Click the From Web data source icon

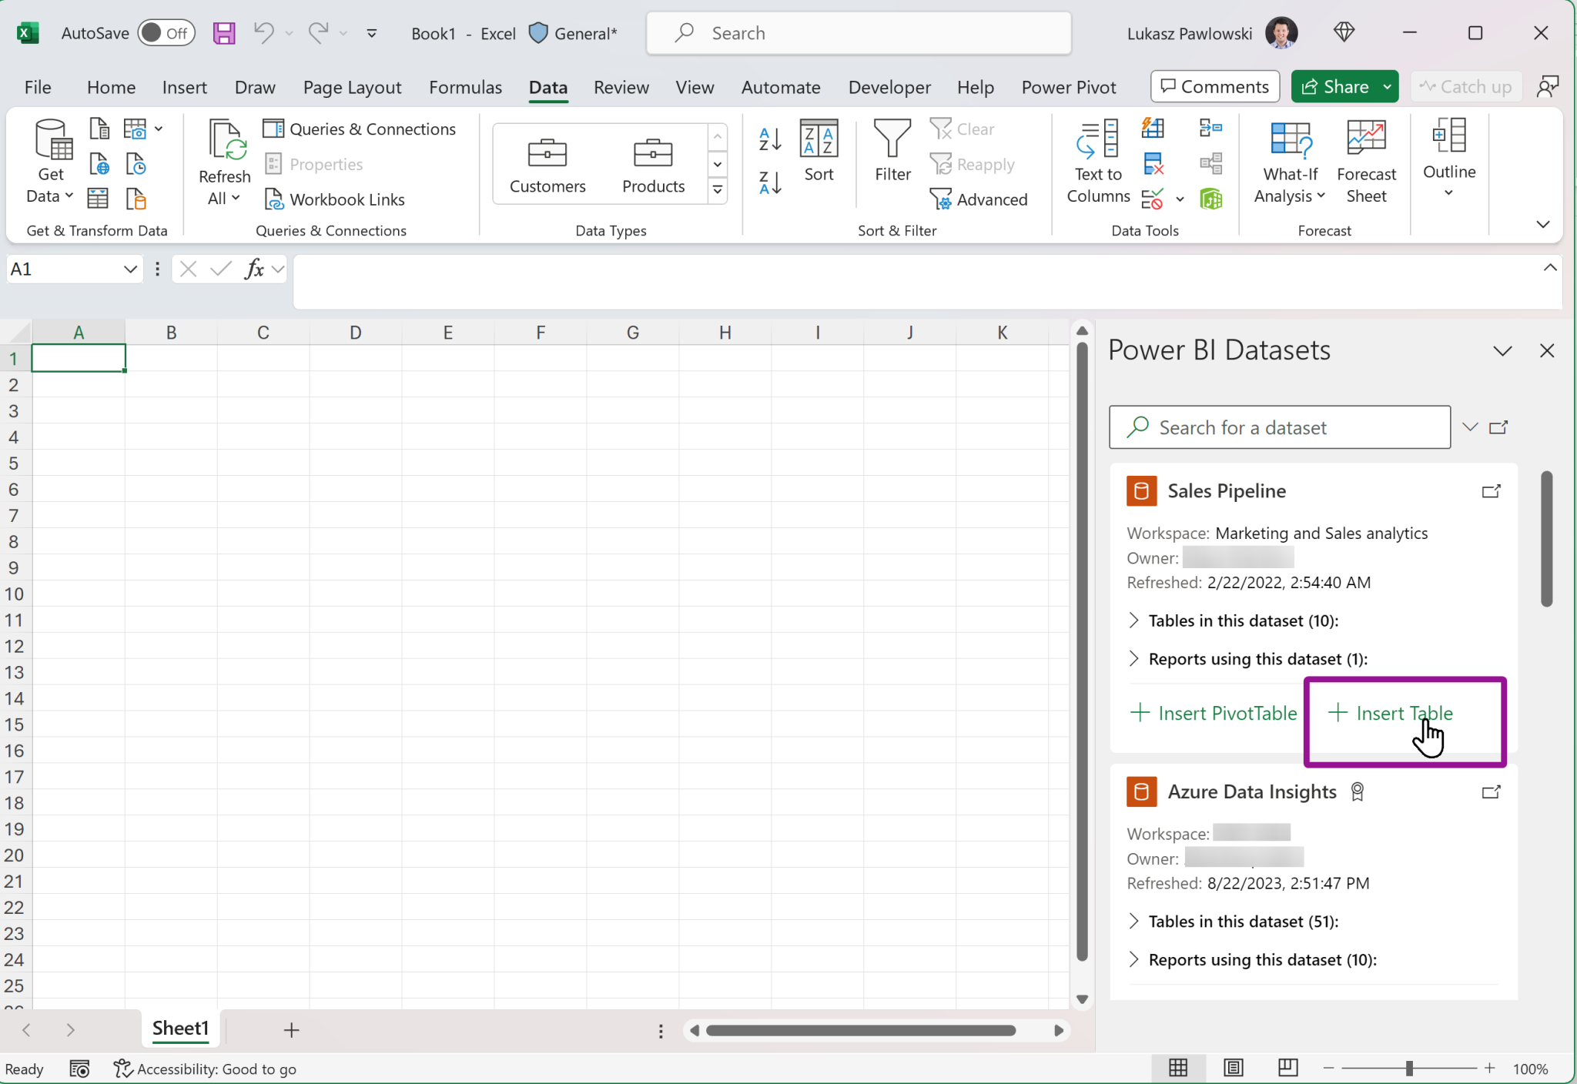pos(99,164)
